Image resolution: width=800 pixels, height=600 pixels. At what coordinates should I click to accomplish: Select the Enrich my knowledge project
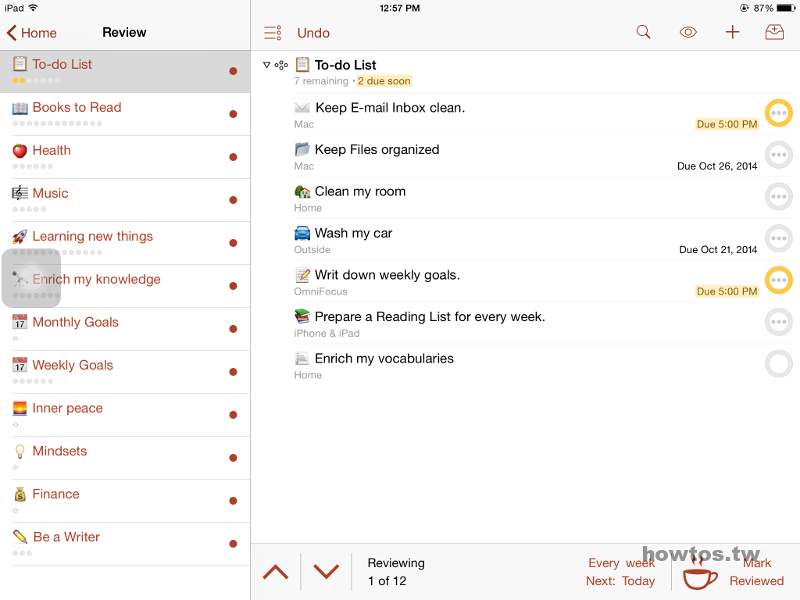pyautogui.click(x=125, y=286)
